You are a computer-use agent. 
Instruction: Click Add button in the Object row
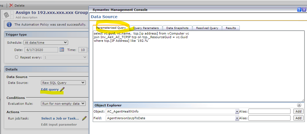click(298, 111)
